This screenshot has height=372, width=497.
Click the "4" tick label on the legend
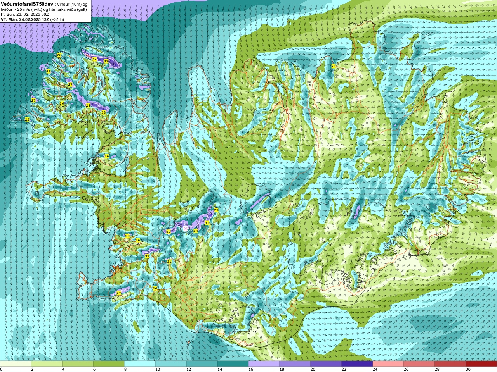[x=63, y=369]
